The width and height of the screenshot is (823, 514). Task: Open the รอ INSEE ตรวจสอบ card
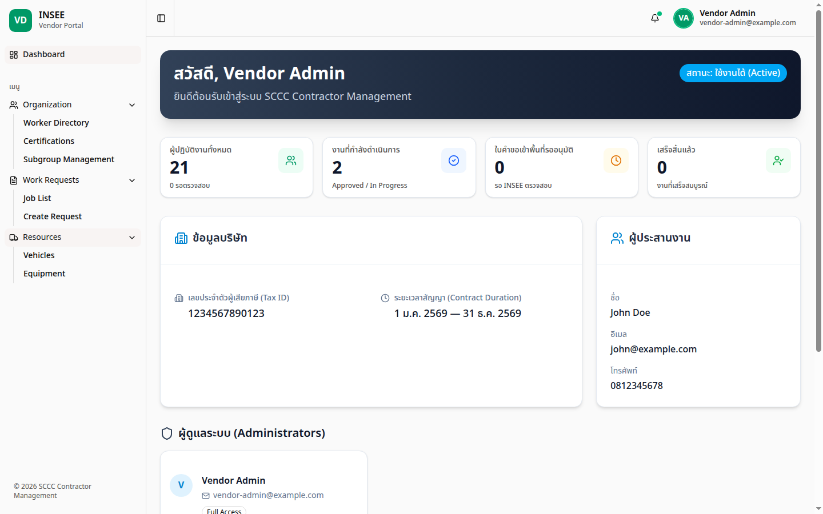562,167
